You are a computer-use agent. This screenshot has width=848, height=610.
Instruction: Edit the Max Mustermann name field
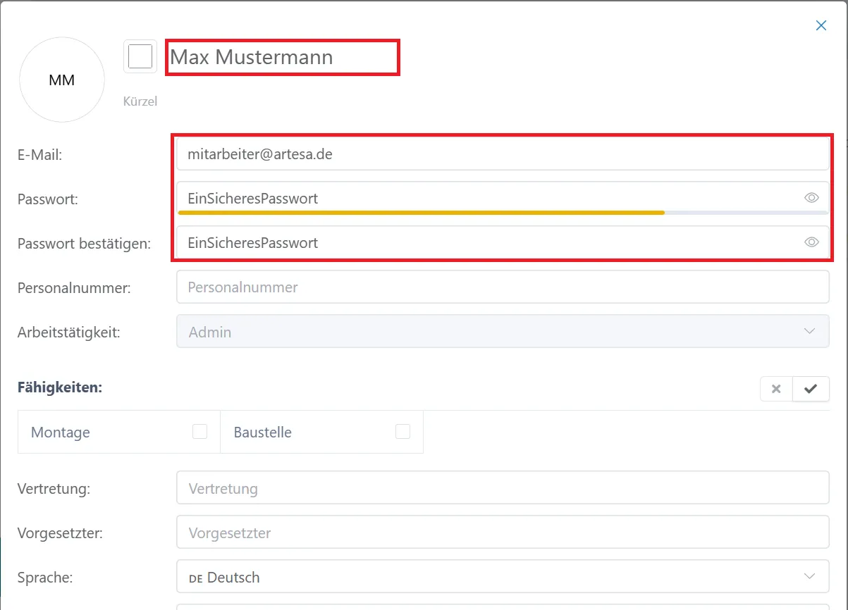tap(282, 57)
